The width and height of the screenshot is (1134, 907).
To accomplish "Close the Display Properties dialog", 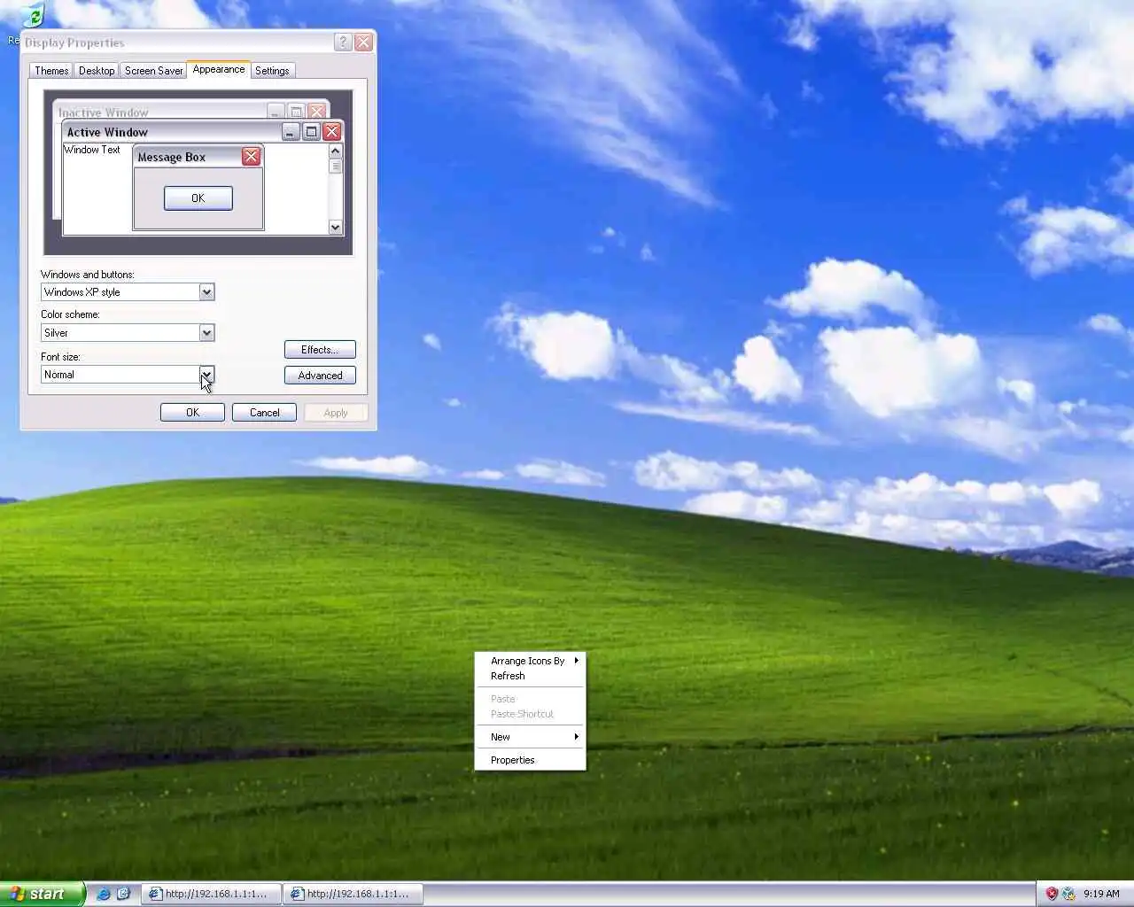I will point(363,43).
